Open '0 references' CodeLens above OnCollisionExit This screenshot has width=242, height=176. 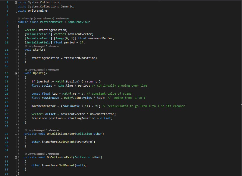(x=52, y=154)
